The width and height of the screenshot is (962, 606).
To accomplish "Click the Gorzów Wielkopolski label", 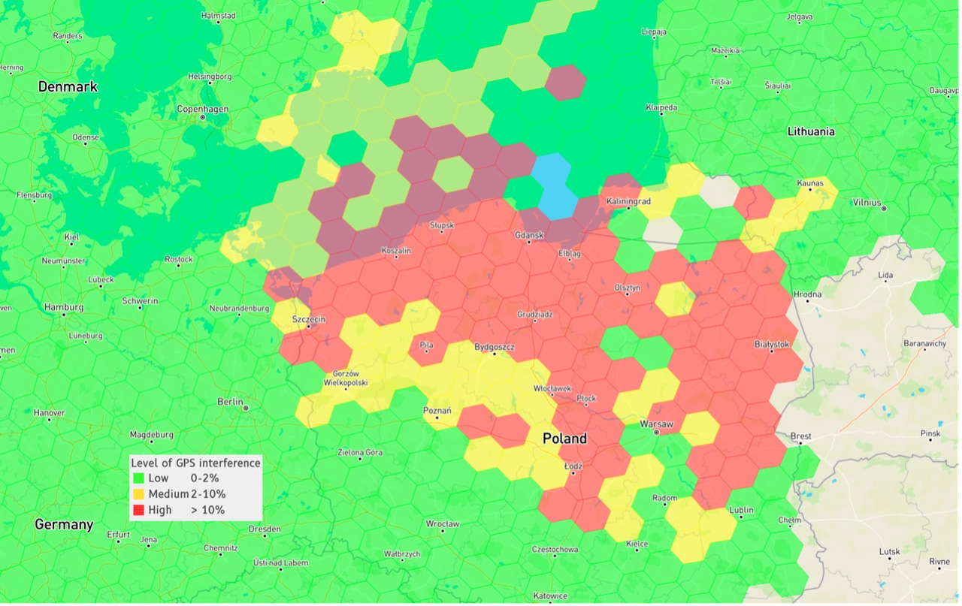I will (346, 378).
